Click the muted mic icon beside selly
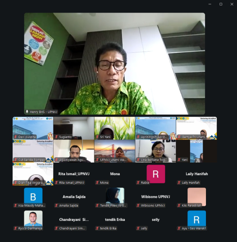The width and height of the screenshot is (237, 242). click(138, 228)
